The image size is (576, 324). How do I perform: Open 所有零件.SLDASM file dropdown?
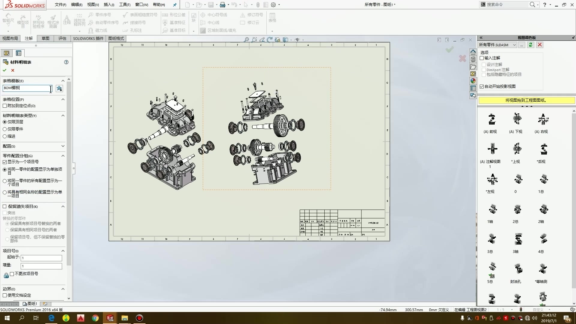pyautogui.click(x=514, y=45)
